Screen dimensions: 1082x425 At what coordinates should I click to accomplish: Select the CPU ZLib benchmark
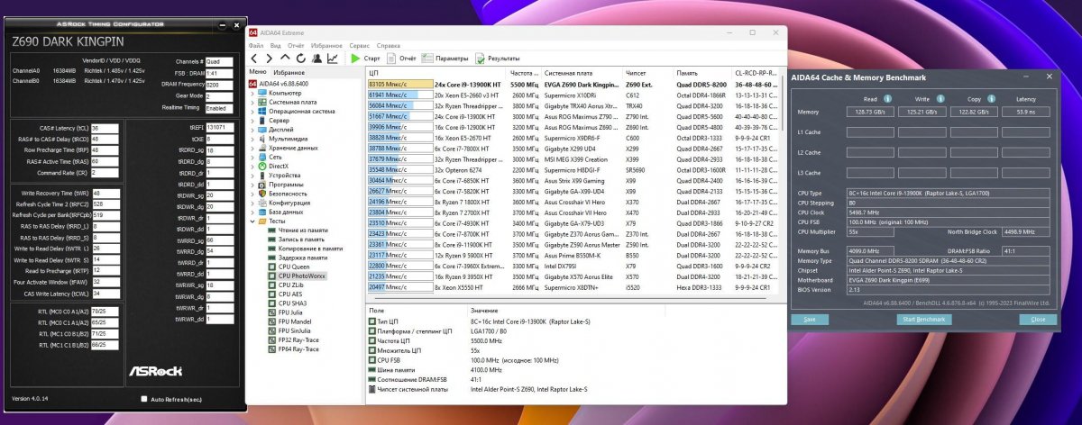[287, 285]
